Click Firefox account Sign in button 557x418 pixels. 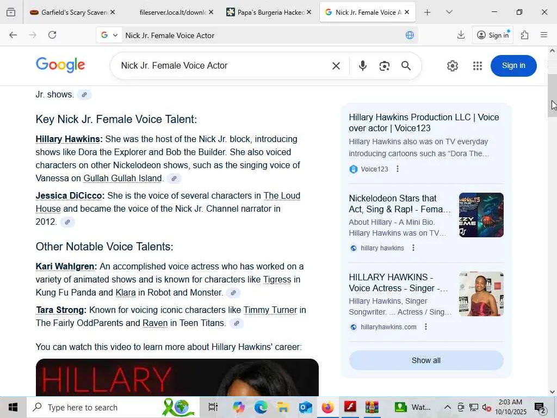coord(493,35)
